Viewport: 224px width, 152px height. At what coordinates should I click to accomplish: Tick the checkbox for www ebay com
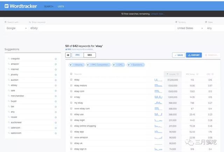click(x=71, y=109)
